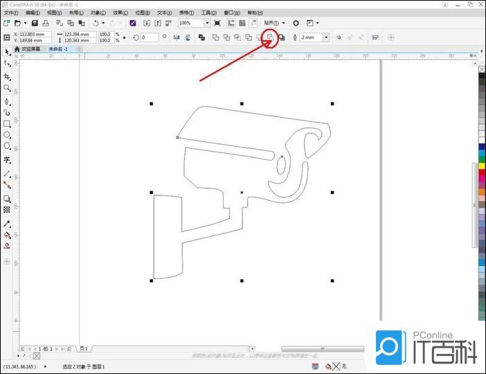Click the Intersect shaping button
This screenshot has width=486, height=374.
pyautogui.click(x=237, y=37)
